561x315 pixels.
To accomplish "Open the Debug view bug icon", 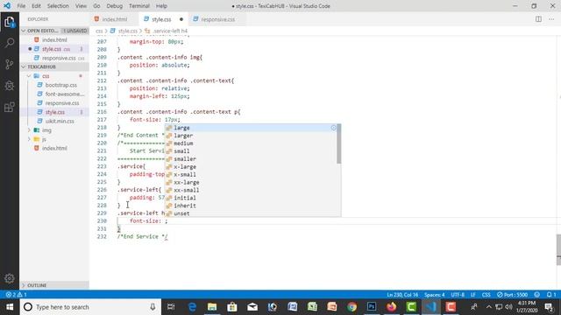I will pyautogui.click(x=10, y=86).
